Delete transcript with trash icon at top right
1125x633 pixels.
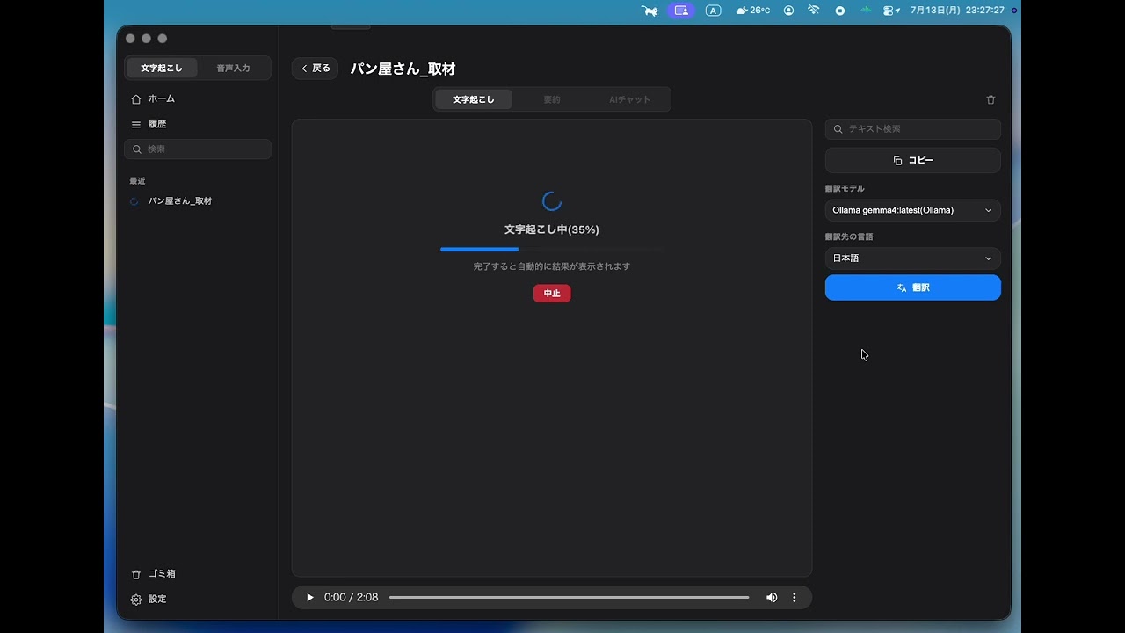tap(991, 100)
